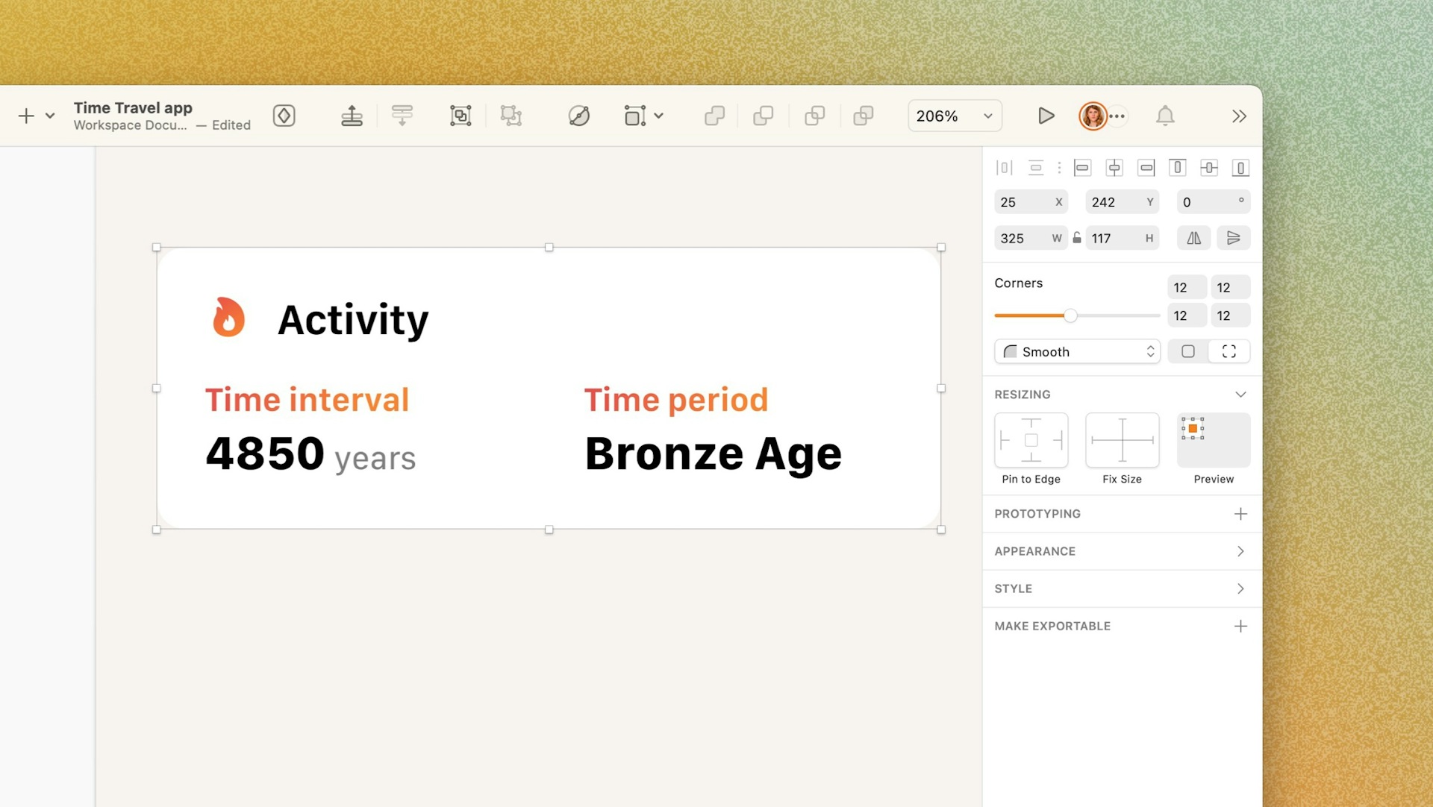Click the Corners radius slider handle
The image size is (1433, 807).
pos(1070,315)
